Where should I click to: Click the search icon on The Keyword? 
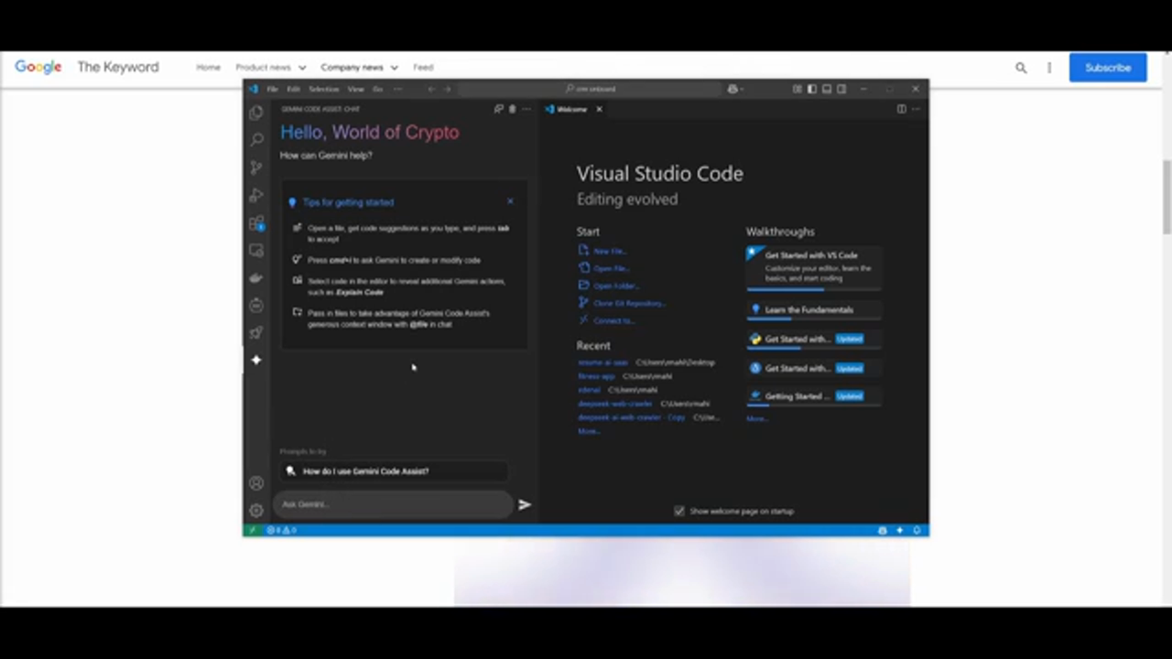1021,68
